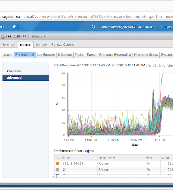Click the 176.16.254.97 host title text
The width and height of the screenshot is (173, 190).
[16, 37]
